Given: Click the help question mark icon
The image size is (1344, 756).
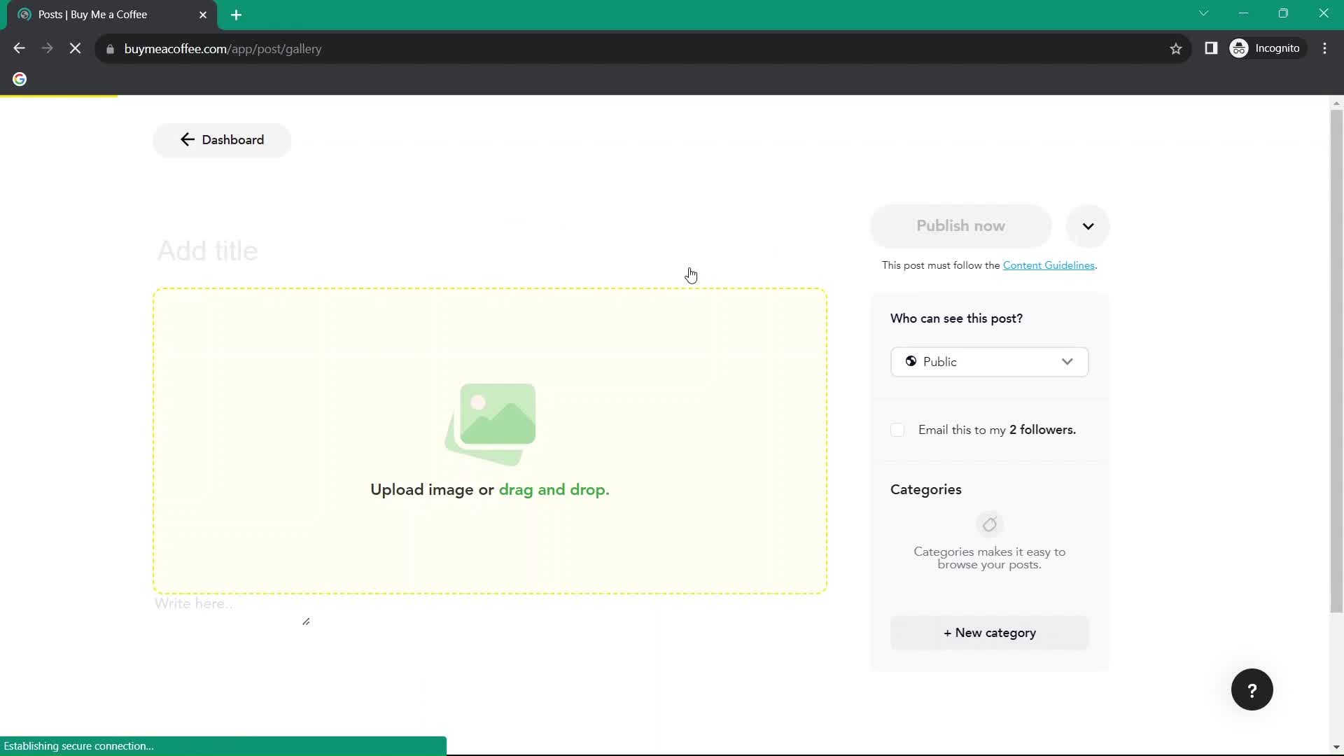Looking at the screenshot, I should [1252, 689].
